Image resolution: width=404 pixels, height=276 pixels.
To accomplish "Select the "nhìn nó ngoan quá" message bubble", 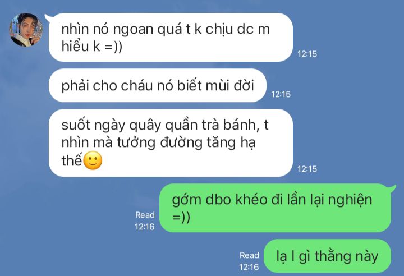I will coord(171,38).
